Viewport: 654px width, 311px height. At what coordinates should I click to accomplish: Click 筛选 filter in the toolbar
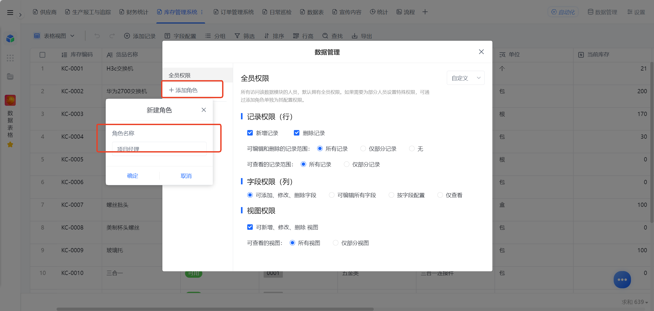pos(244,36)
